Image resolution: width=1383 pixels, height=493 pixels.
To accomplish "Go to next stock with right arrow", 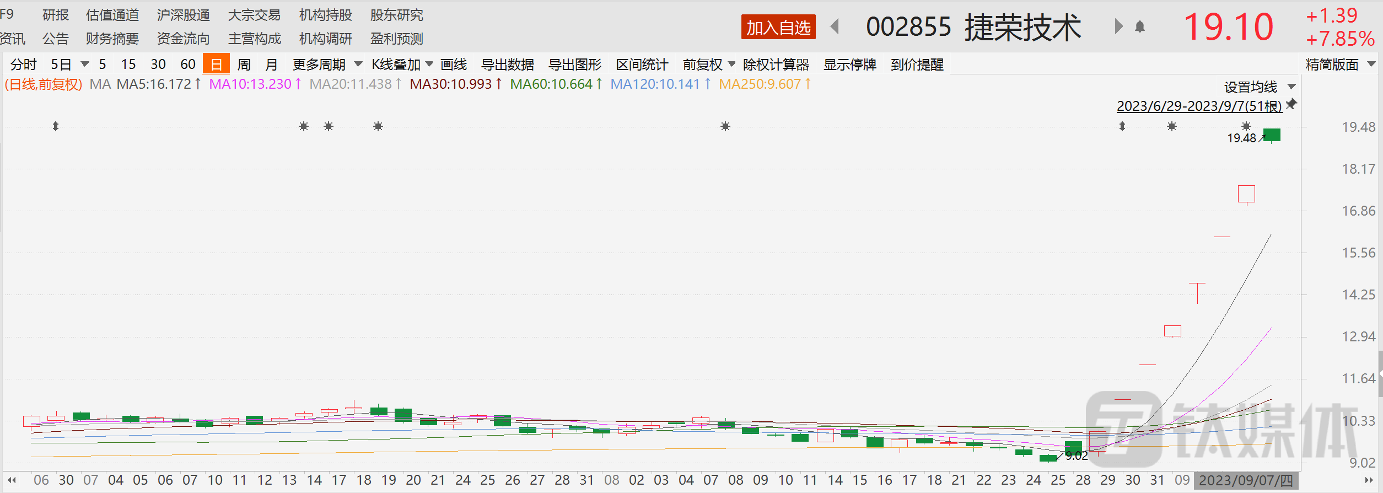I will point(1118,26).
